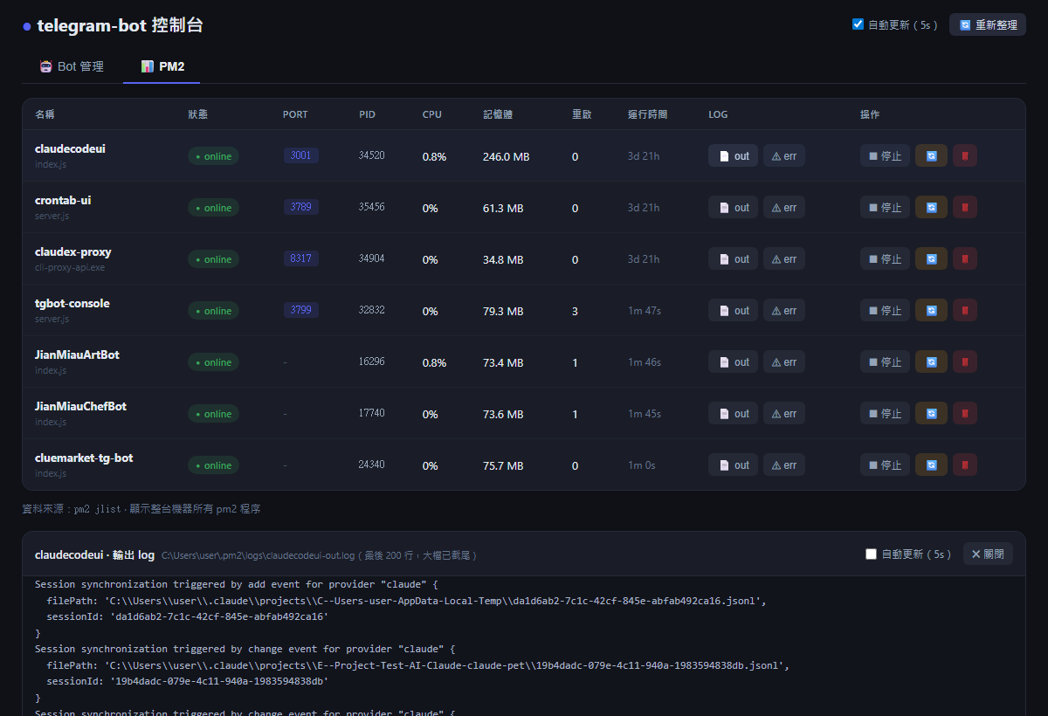Click uptime 1m 47s for tgbot-console
This screenshot has width=1048, height=716.
[645, 311]
